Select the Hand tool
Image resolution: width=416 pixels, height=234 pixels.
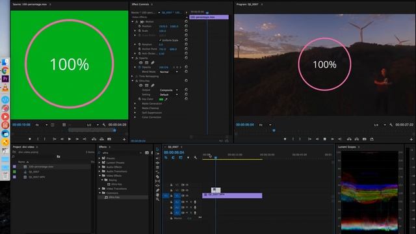[157, 195]
